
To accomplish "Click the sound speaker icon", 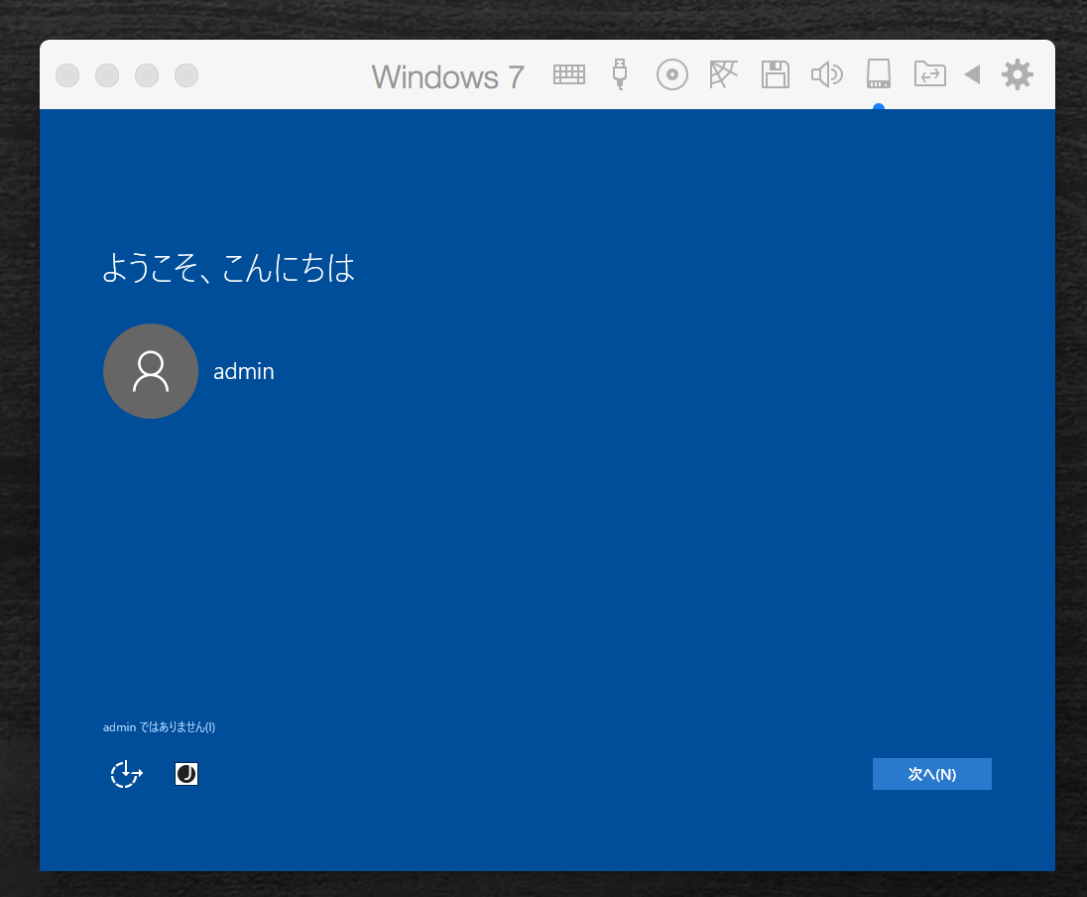I will pos(827,75).
